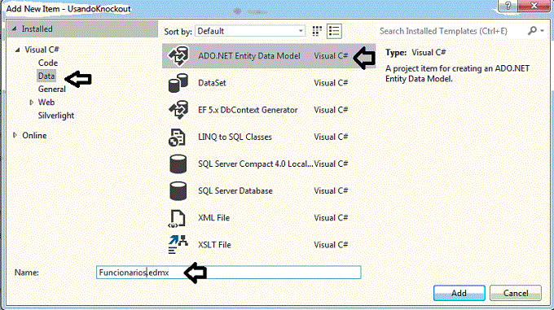Select the DataSet template name

point(212,83)
